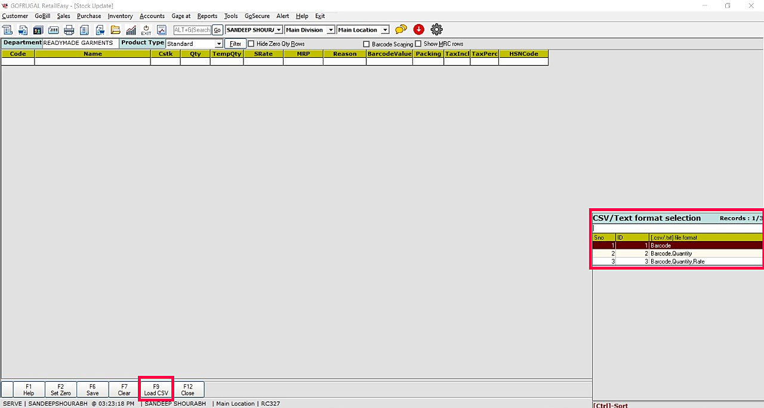Select the Barcode,Quantity format row
This screenshot has width=764, height=408.
[x=677, y=254]
